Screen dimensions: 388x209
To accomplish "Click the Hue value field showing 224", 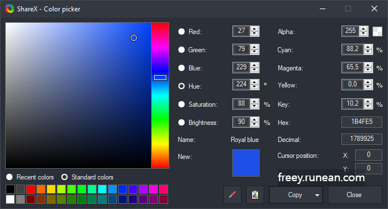I will click(241, 85).
